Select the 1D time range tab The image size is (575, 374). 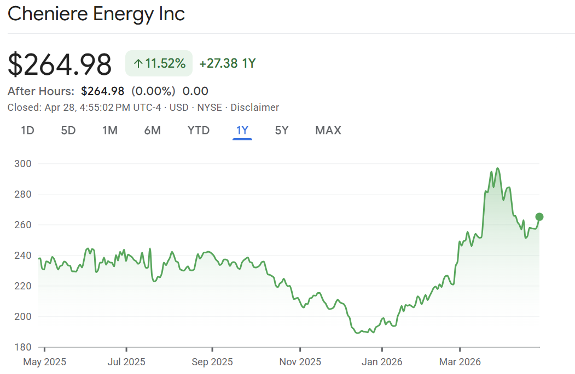(27, 130)
